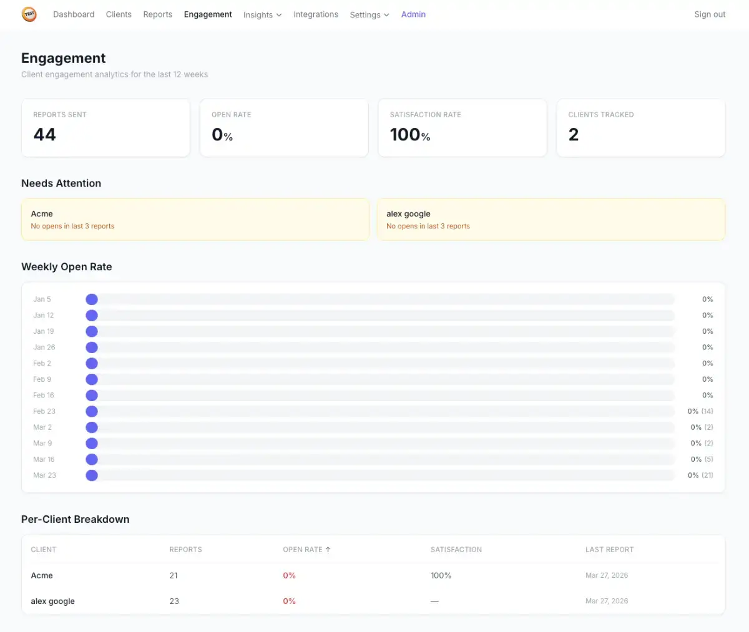Viewport: 749px width, 632px height.
Task: Open the Clients nav item
Action: [119, 14]
